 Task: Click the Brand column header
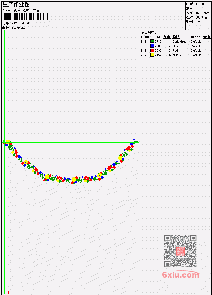click(x=196, y=37)
